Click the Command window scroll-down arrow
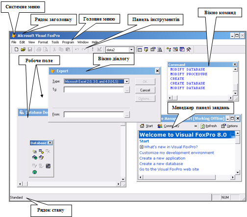The image size is (247, 217). (x=235, y=93)
